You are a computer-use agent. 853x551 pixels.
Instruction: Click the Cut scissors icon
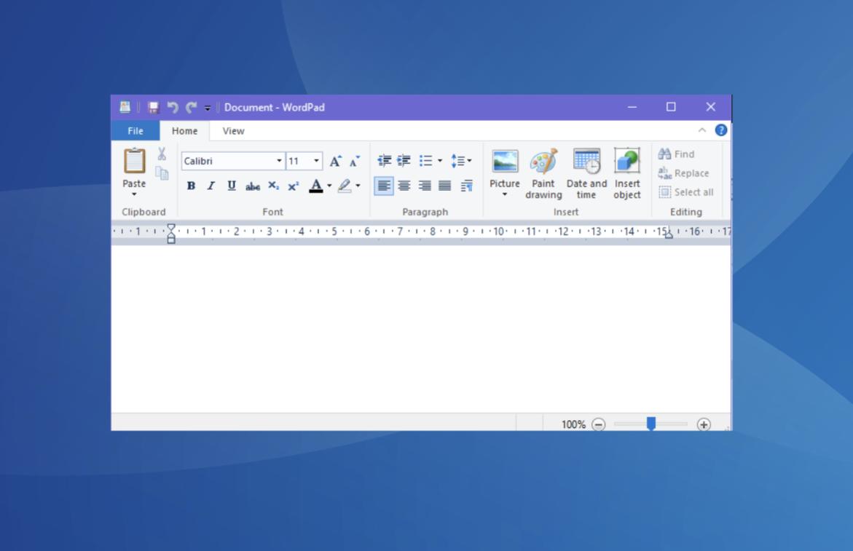pyautogui.click(x=162, y=154)
